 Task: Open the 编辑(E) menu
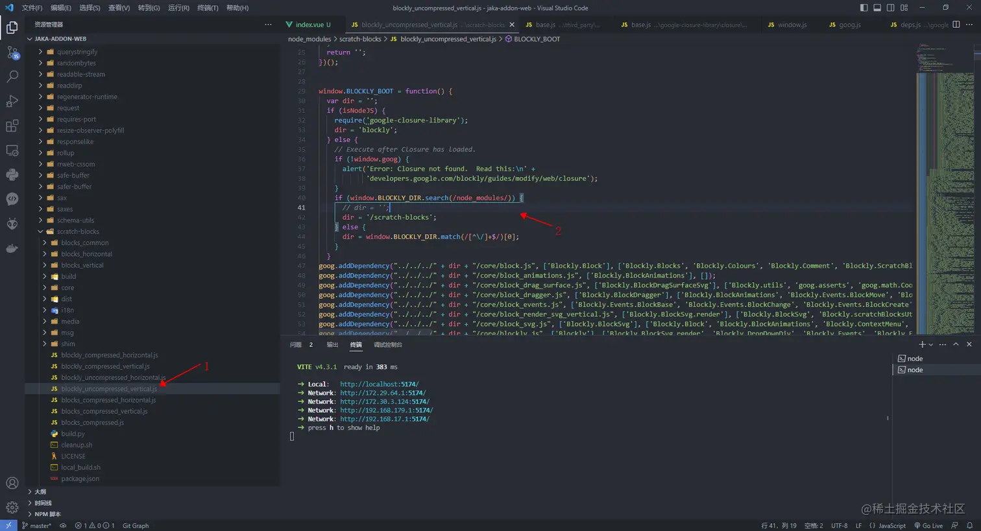(61, 8)
